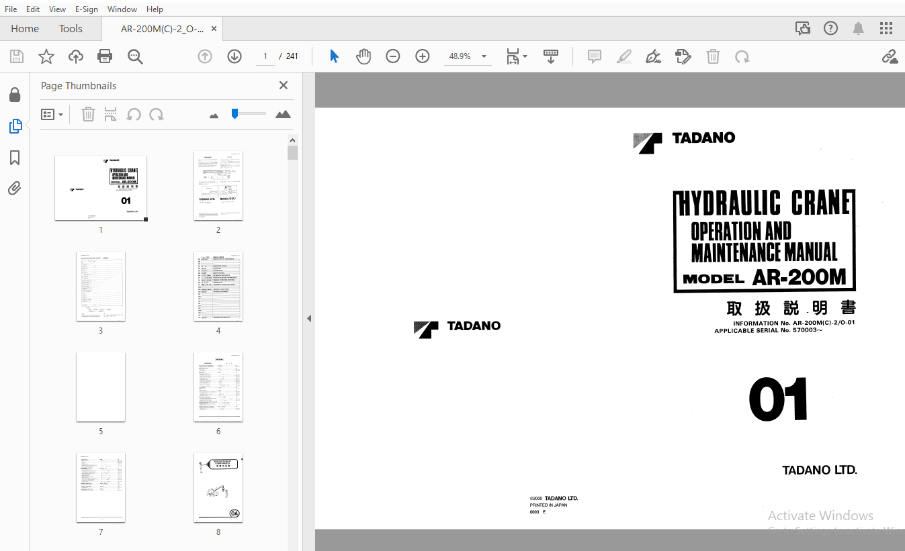Select page 1 thumbnail
The image size is (905, 551).
coord(101,188)
